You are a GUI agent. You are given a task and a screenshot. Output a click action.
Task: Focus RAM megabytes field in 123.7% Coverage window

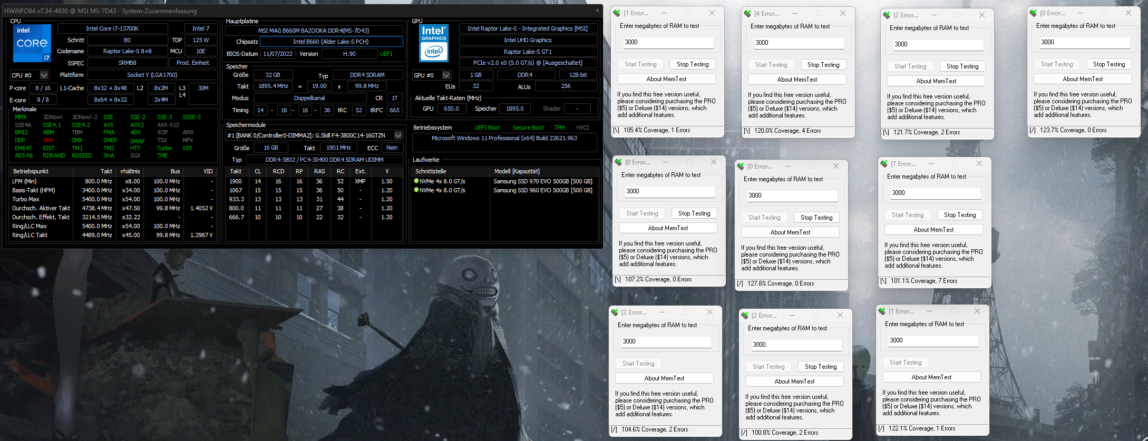pyautogui.click(x=1085, y=42)
